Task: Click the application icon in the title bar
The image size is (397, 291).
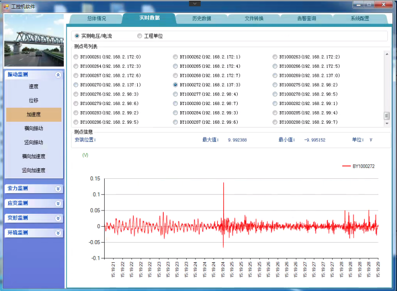Action: [x=6, y=7]
